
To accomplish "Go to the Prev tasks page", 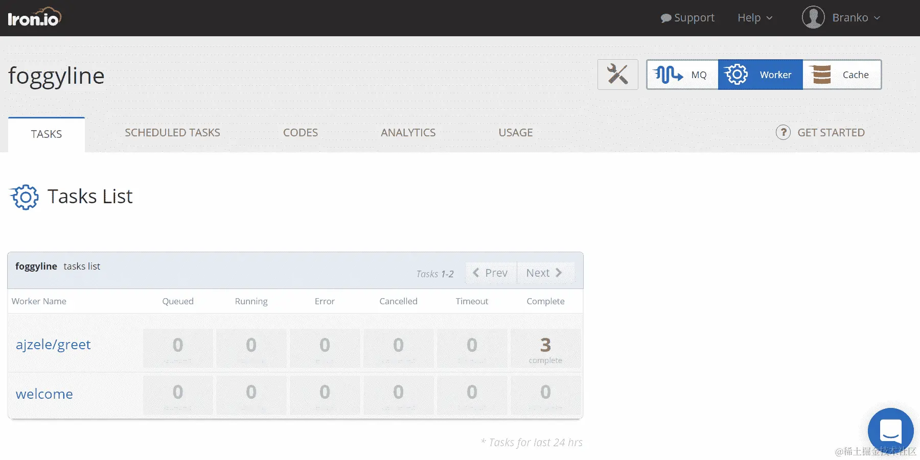I will tap(491, 273).
